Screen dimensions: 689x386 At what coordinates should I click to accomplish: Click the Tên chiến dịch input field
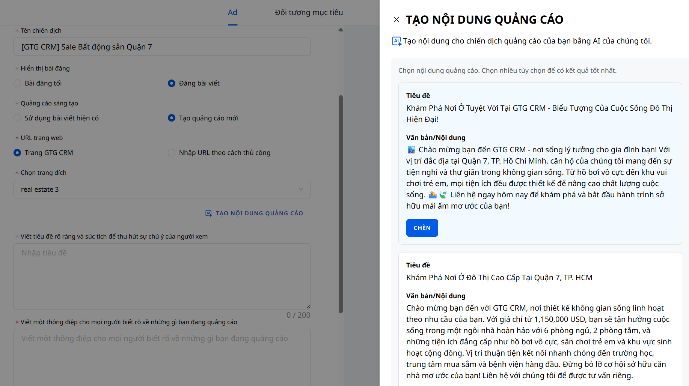coord(162,47)
